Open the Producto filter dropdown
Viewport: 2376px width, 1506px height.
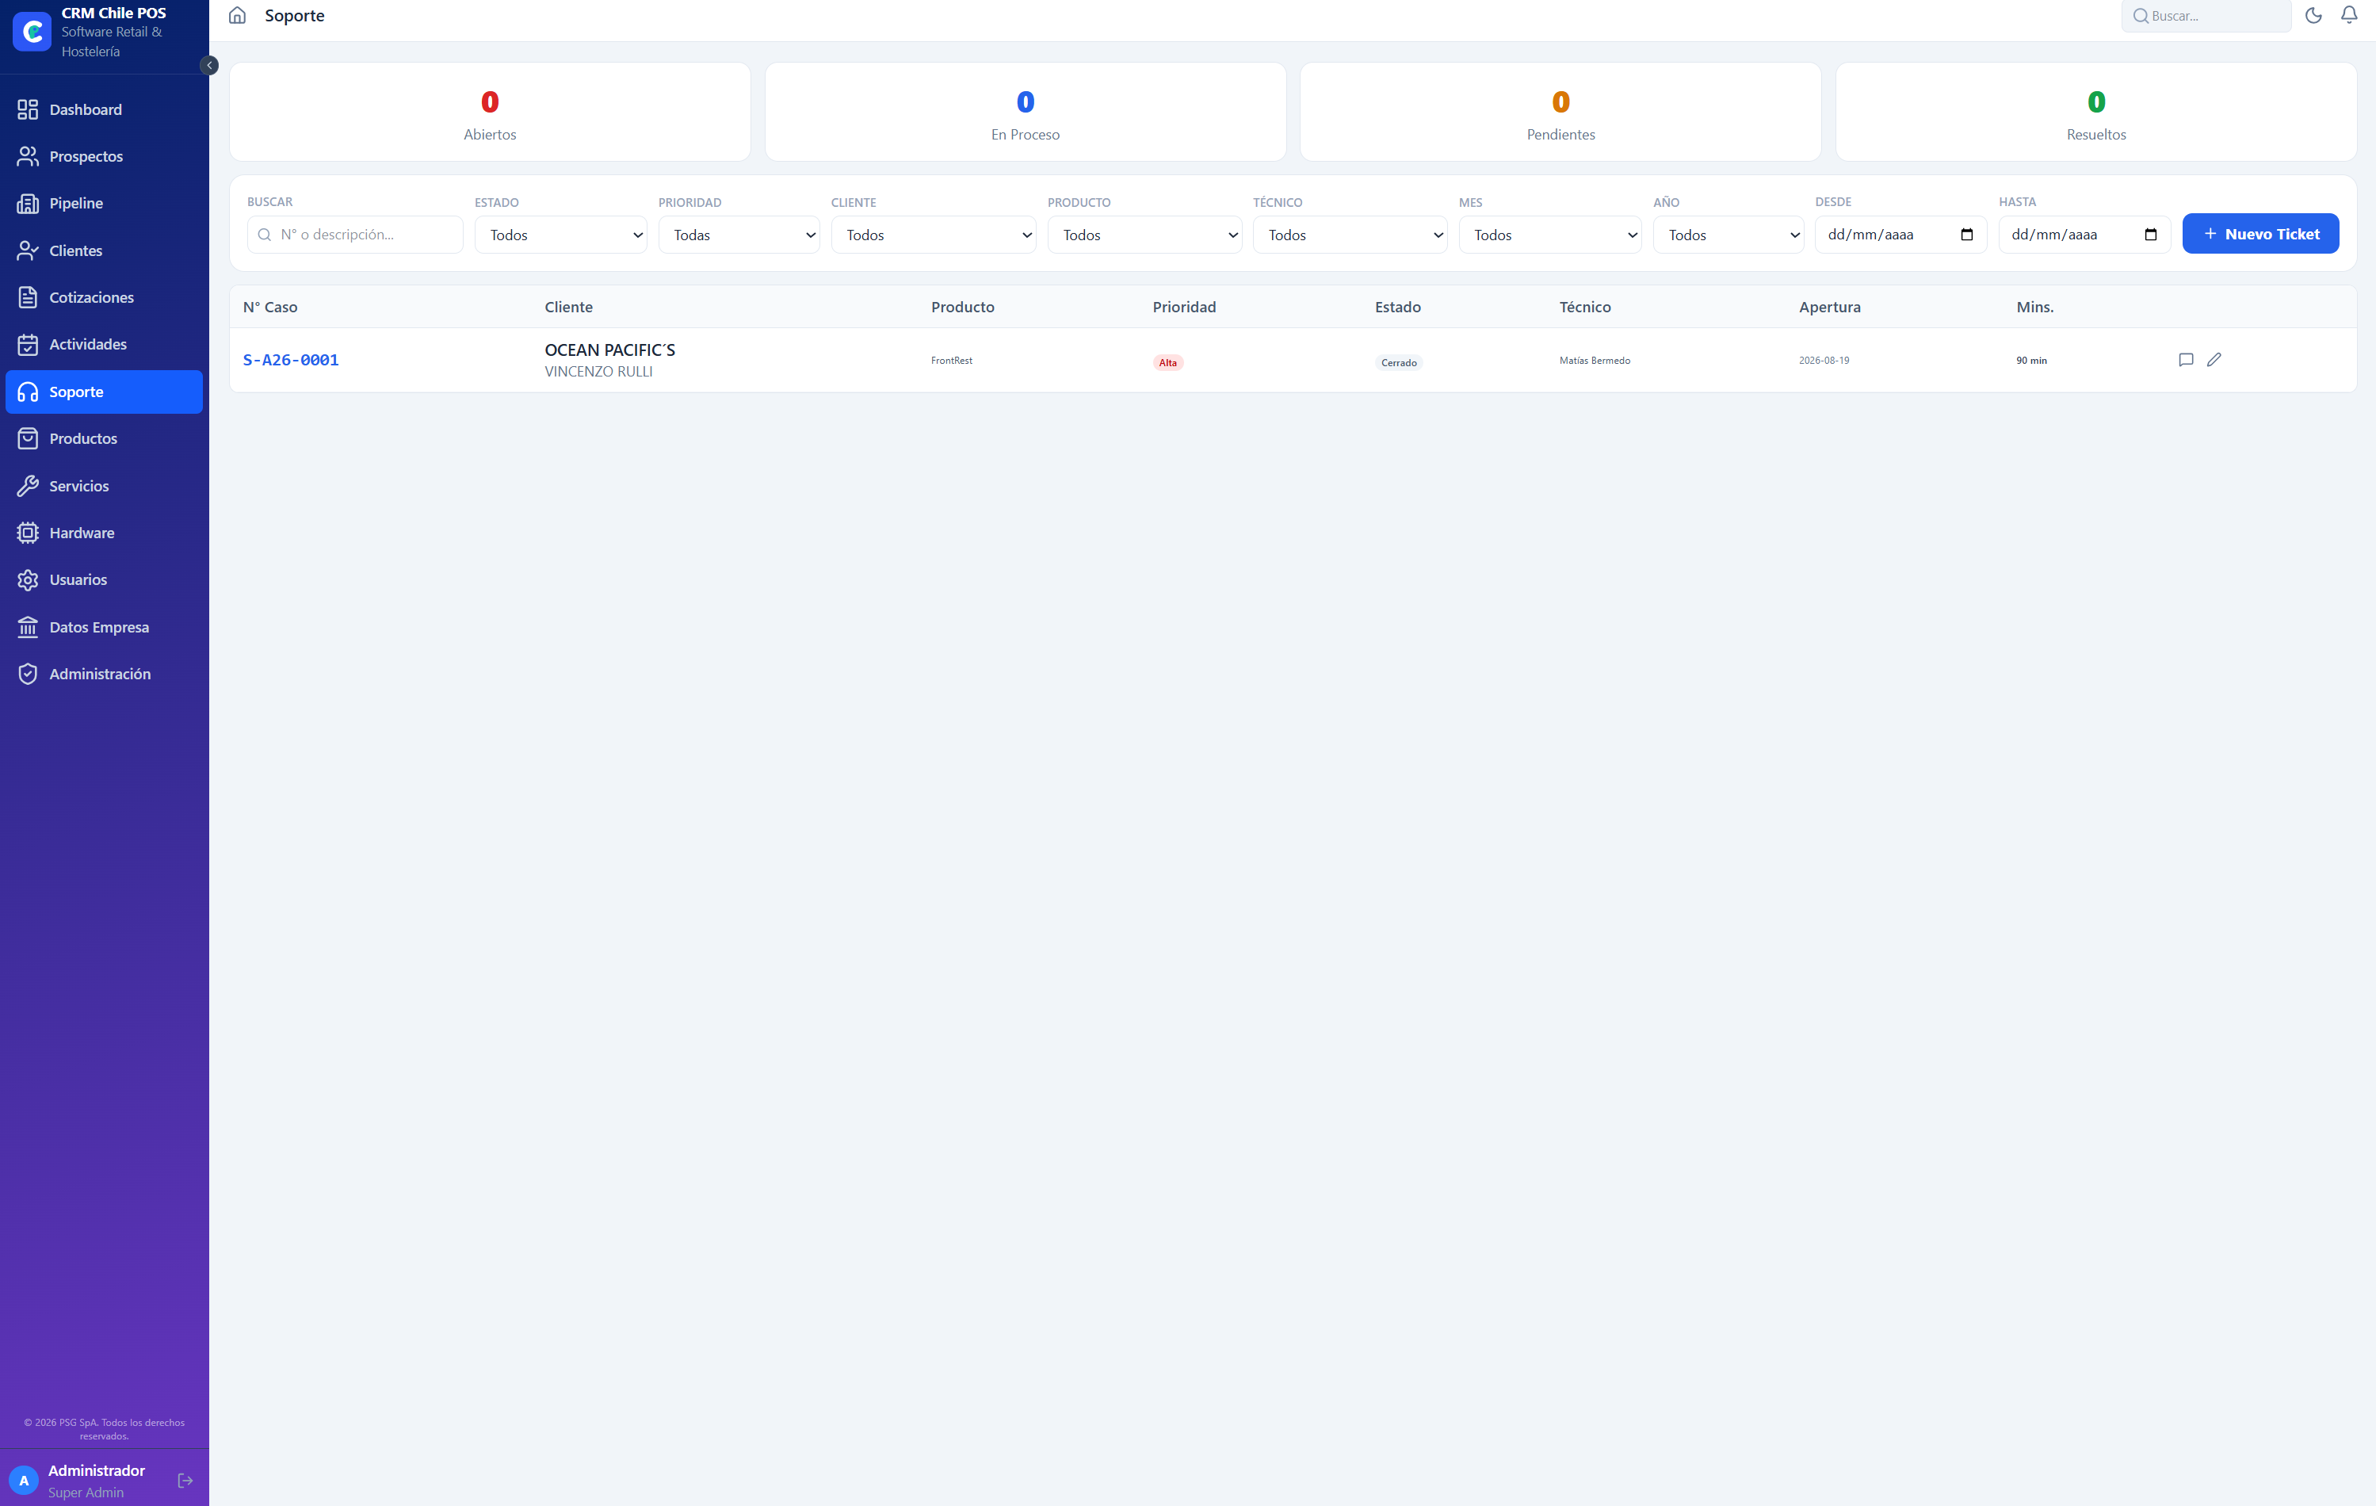click(x=1144, y=235)
